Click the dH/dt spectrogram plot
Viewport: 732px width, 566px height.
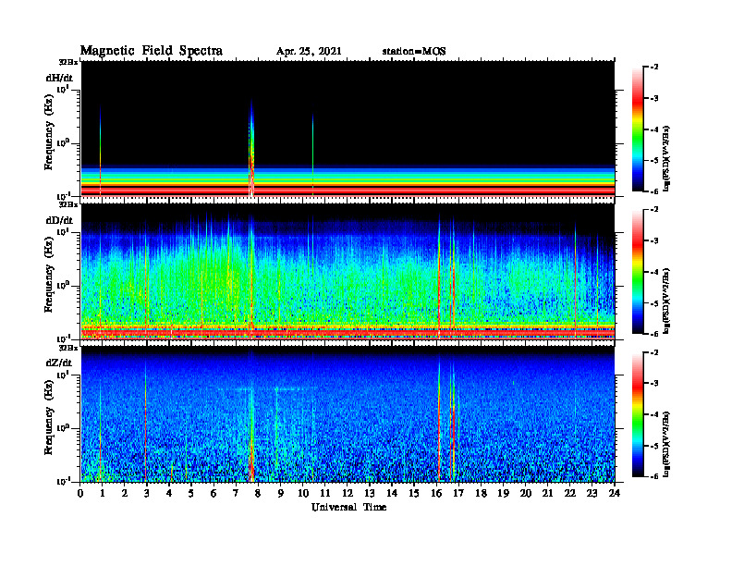click(348, 129)
